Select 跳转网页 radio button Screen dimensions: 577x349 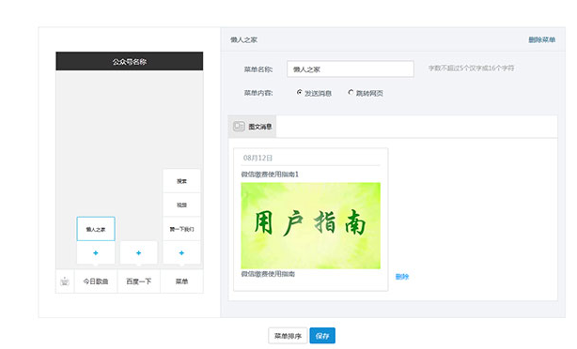[351, 93]
